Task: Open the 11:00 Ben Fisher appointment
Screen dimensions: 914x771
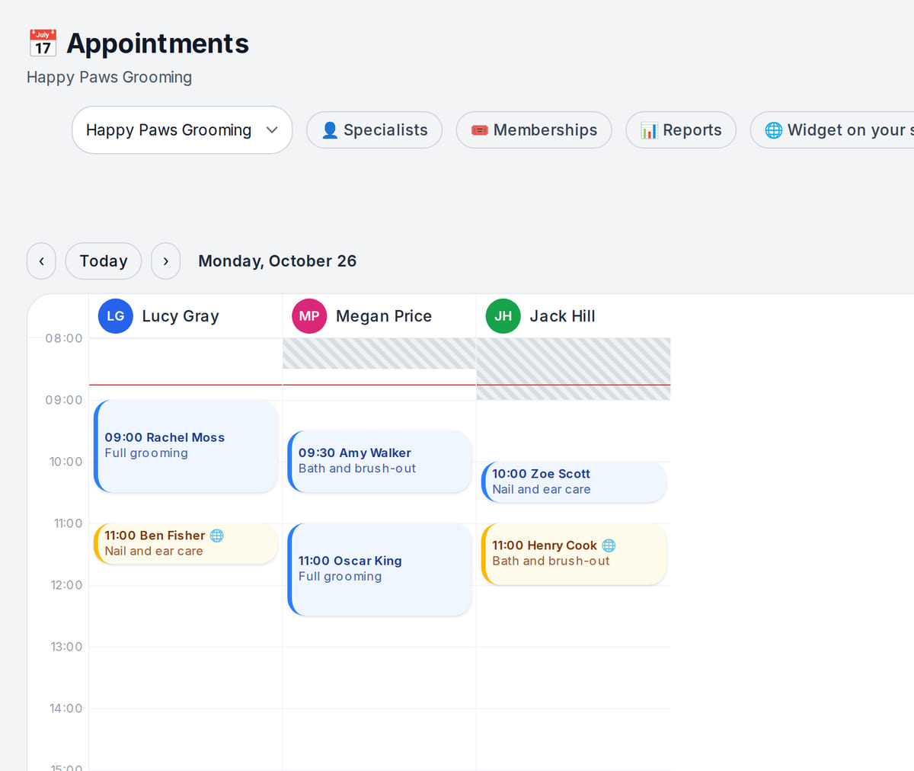Action: coord(186,544)
